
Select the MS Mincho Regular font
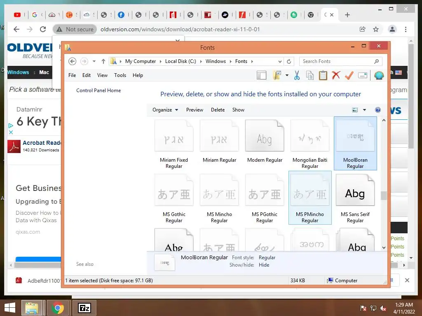pos(219,198)
